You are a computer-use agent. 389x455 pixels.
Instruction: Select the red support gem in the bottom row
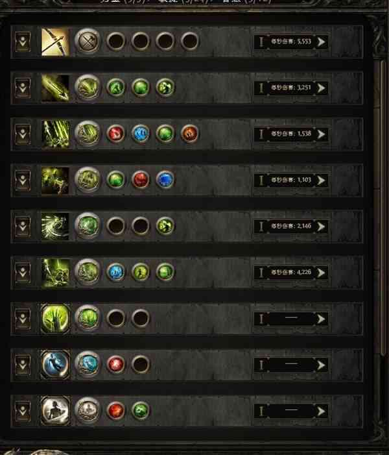point(115,411)
